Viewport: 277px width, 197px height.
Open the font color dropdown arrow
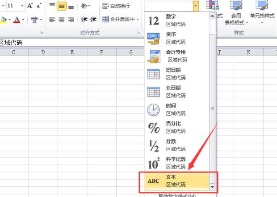[23, 20]
